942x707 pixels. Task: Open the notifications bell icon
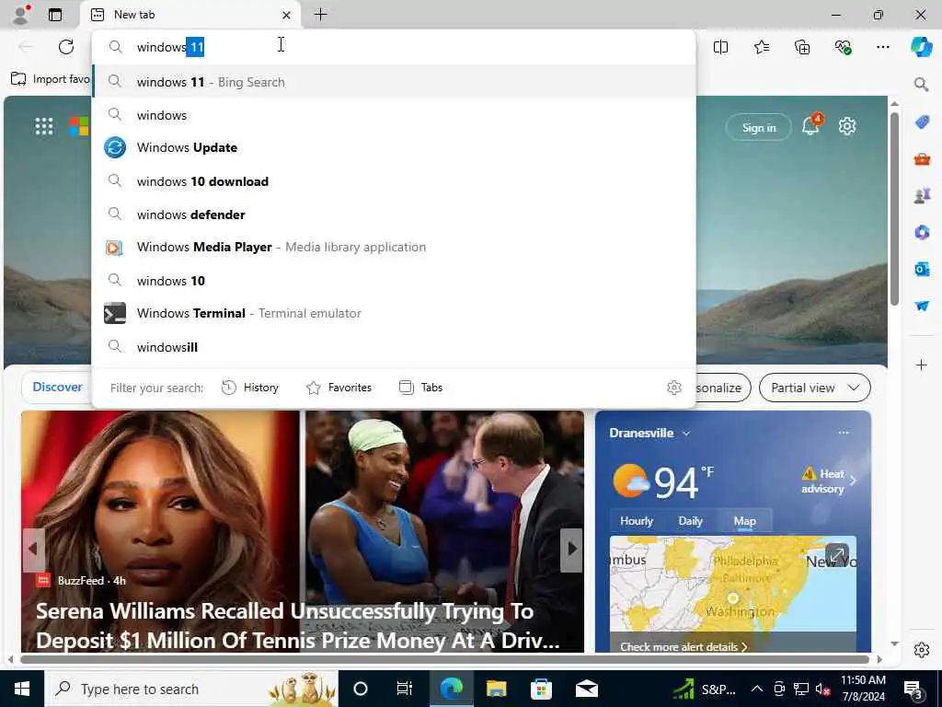pyautogui.click(x=810, y=125)
